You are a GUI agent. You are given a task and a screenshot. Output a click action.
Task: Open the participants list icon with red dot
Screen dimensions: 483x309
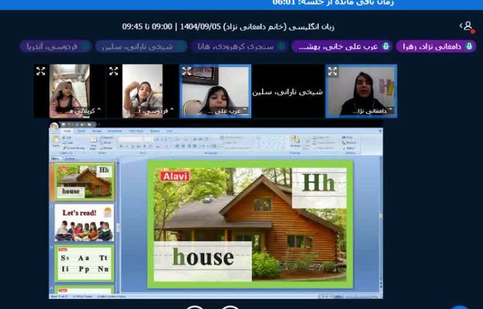pos(468,26)
